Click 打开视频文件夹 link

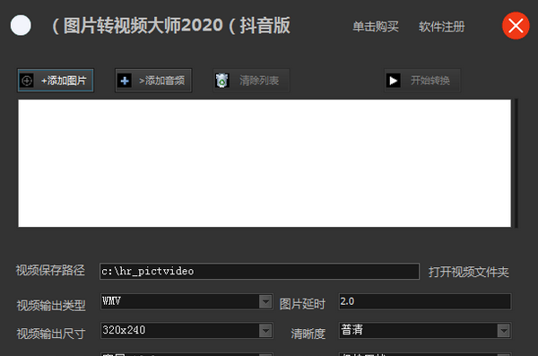pos(468,272)
